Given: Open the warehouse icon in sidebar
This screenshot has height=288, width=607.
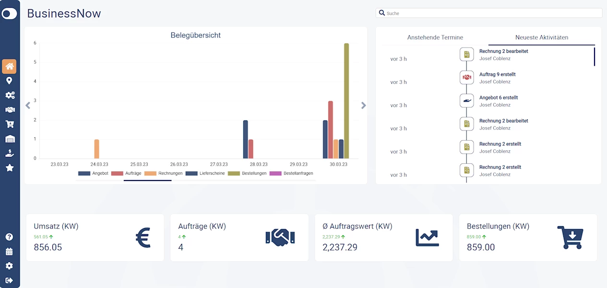Looking at the screenshot, I should click(10, 139).
